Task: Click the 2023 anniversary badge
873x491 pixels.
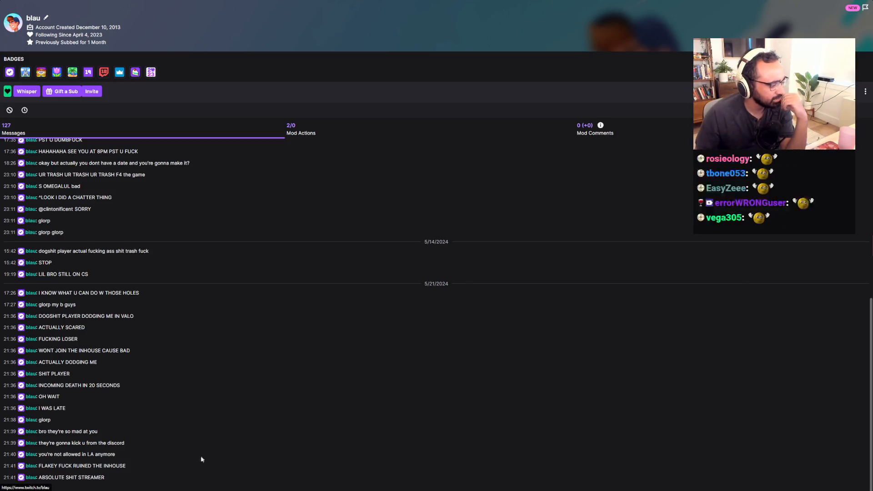Action: click(151, 72)
